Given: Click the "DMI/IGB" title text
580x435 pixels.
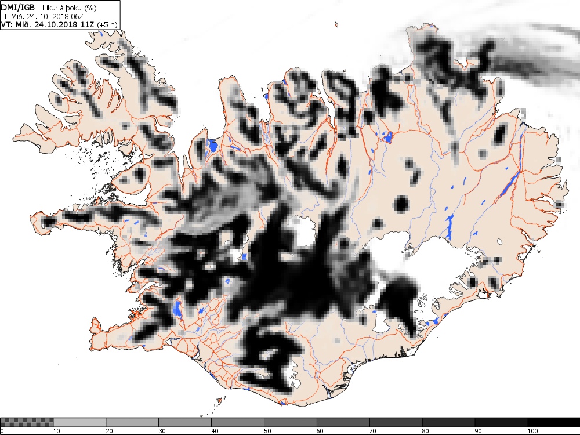Looking at the screenshot, I should pos(18,8).
